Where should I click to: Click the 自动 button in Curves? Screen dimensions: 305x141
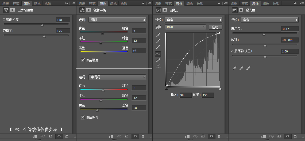tap(215, 27)
